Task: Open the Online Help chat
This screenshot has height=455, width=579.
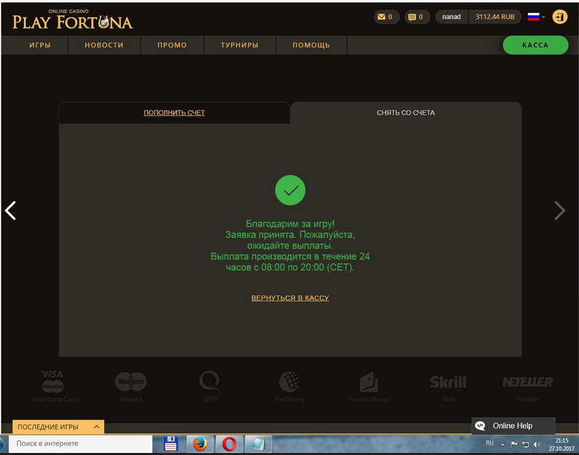Action: pos(513,426)
